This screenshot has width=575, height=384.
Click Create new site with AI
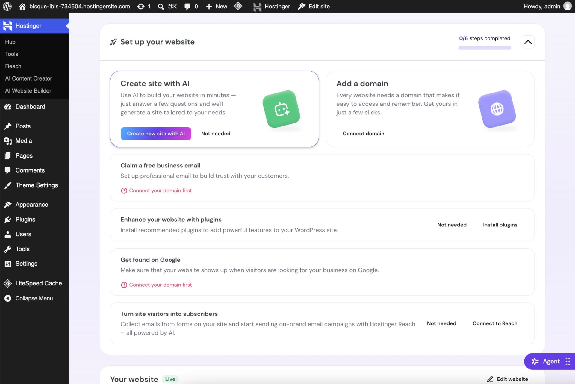(156, 134)
